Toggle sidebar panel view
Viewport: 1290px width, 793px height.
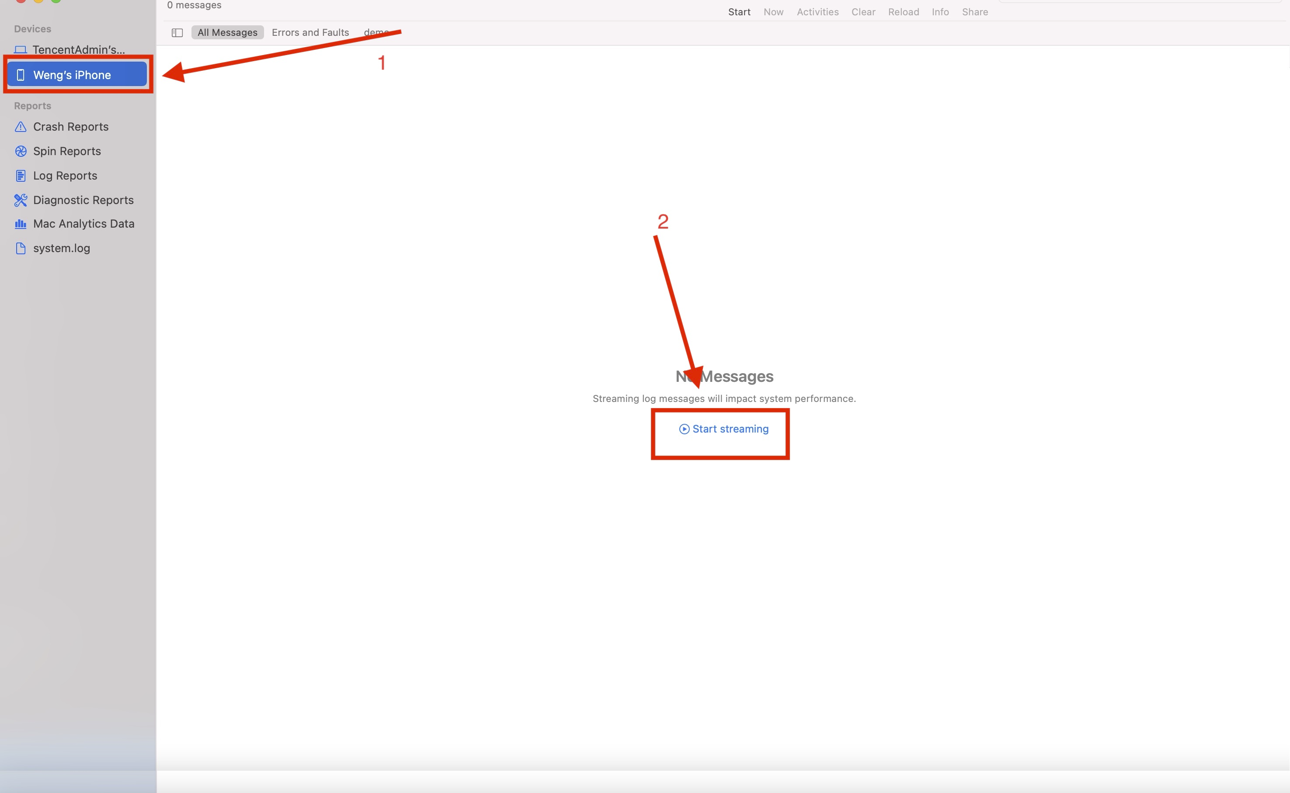[x=178, y=32]
